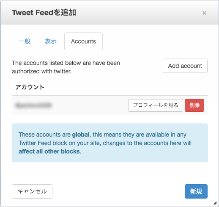The height and width of the screenshot is (207, 219).
Task: Click the resize grip in dialog corner
Action: click(215, 203)
